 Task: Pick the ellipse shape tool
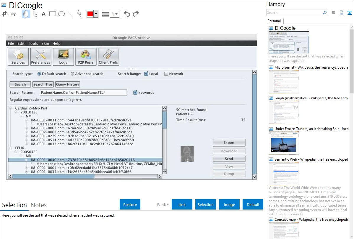(61, 14)
